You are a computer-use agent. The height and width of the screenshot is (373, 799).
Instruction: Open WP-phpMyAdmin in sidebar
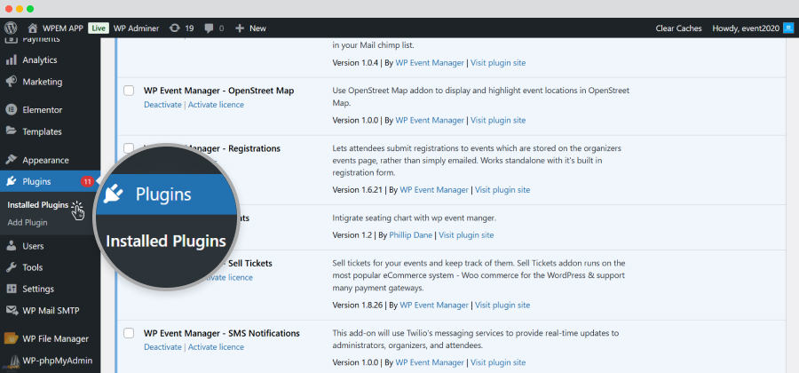58,361
